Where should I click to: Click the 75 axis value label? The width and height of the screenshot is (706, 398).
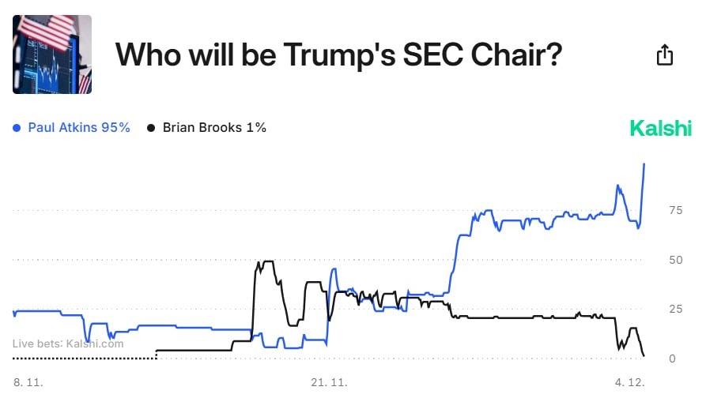click(x=675, y=210)
